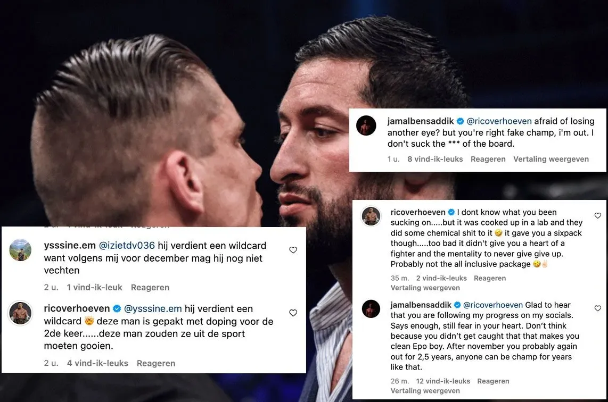Viewport: 608px width, 402px height.
Task: Reply to jamalbensaddik's fake champ comment via Reageren
Action: (488, 159)
